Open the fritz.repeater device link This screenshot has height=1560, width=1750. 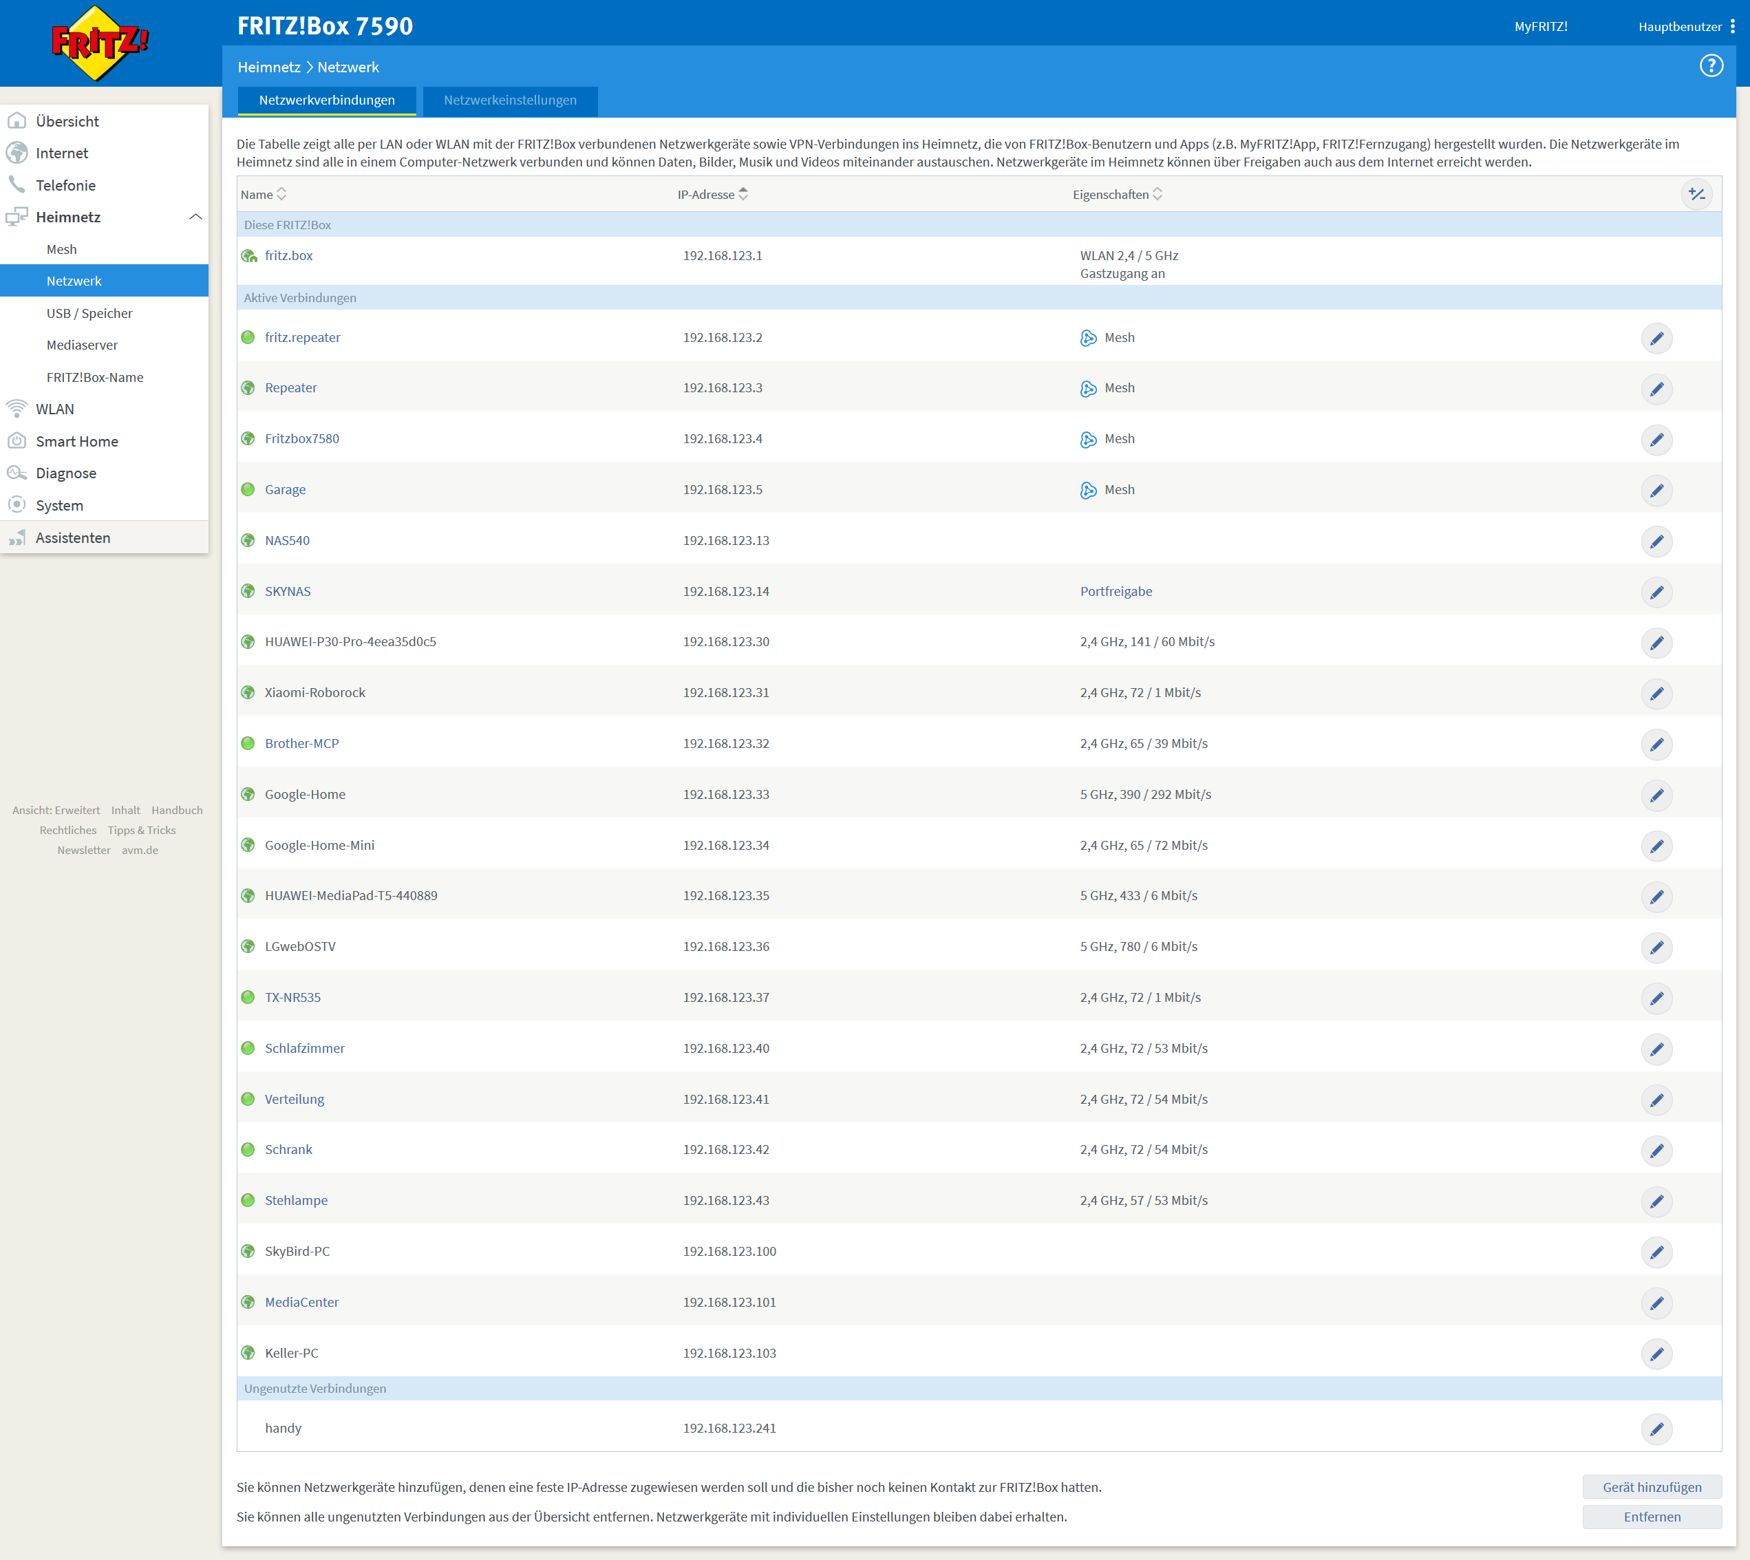click(x=301, y=338)
